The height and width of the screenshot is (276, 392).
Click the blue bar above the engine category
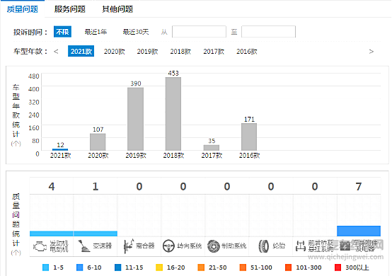pyautogui.click(x=52, y=234)
